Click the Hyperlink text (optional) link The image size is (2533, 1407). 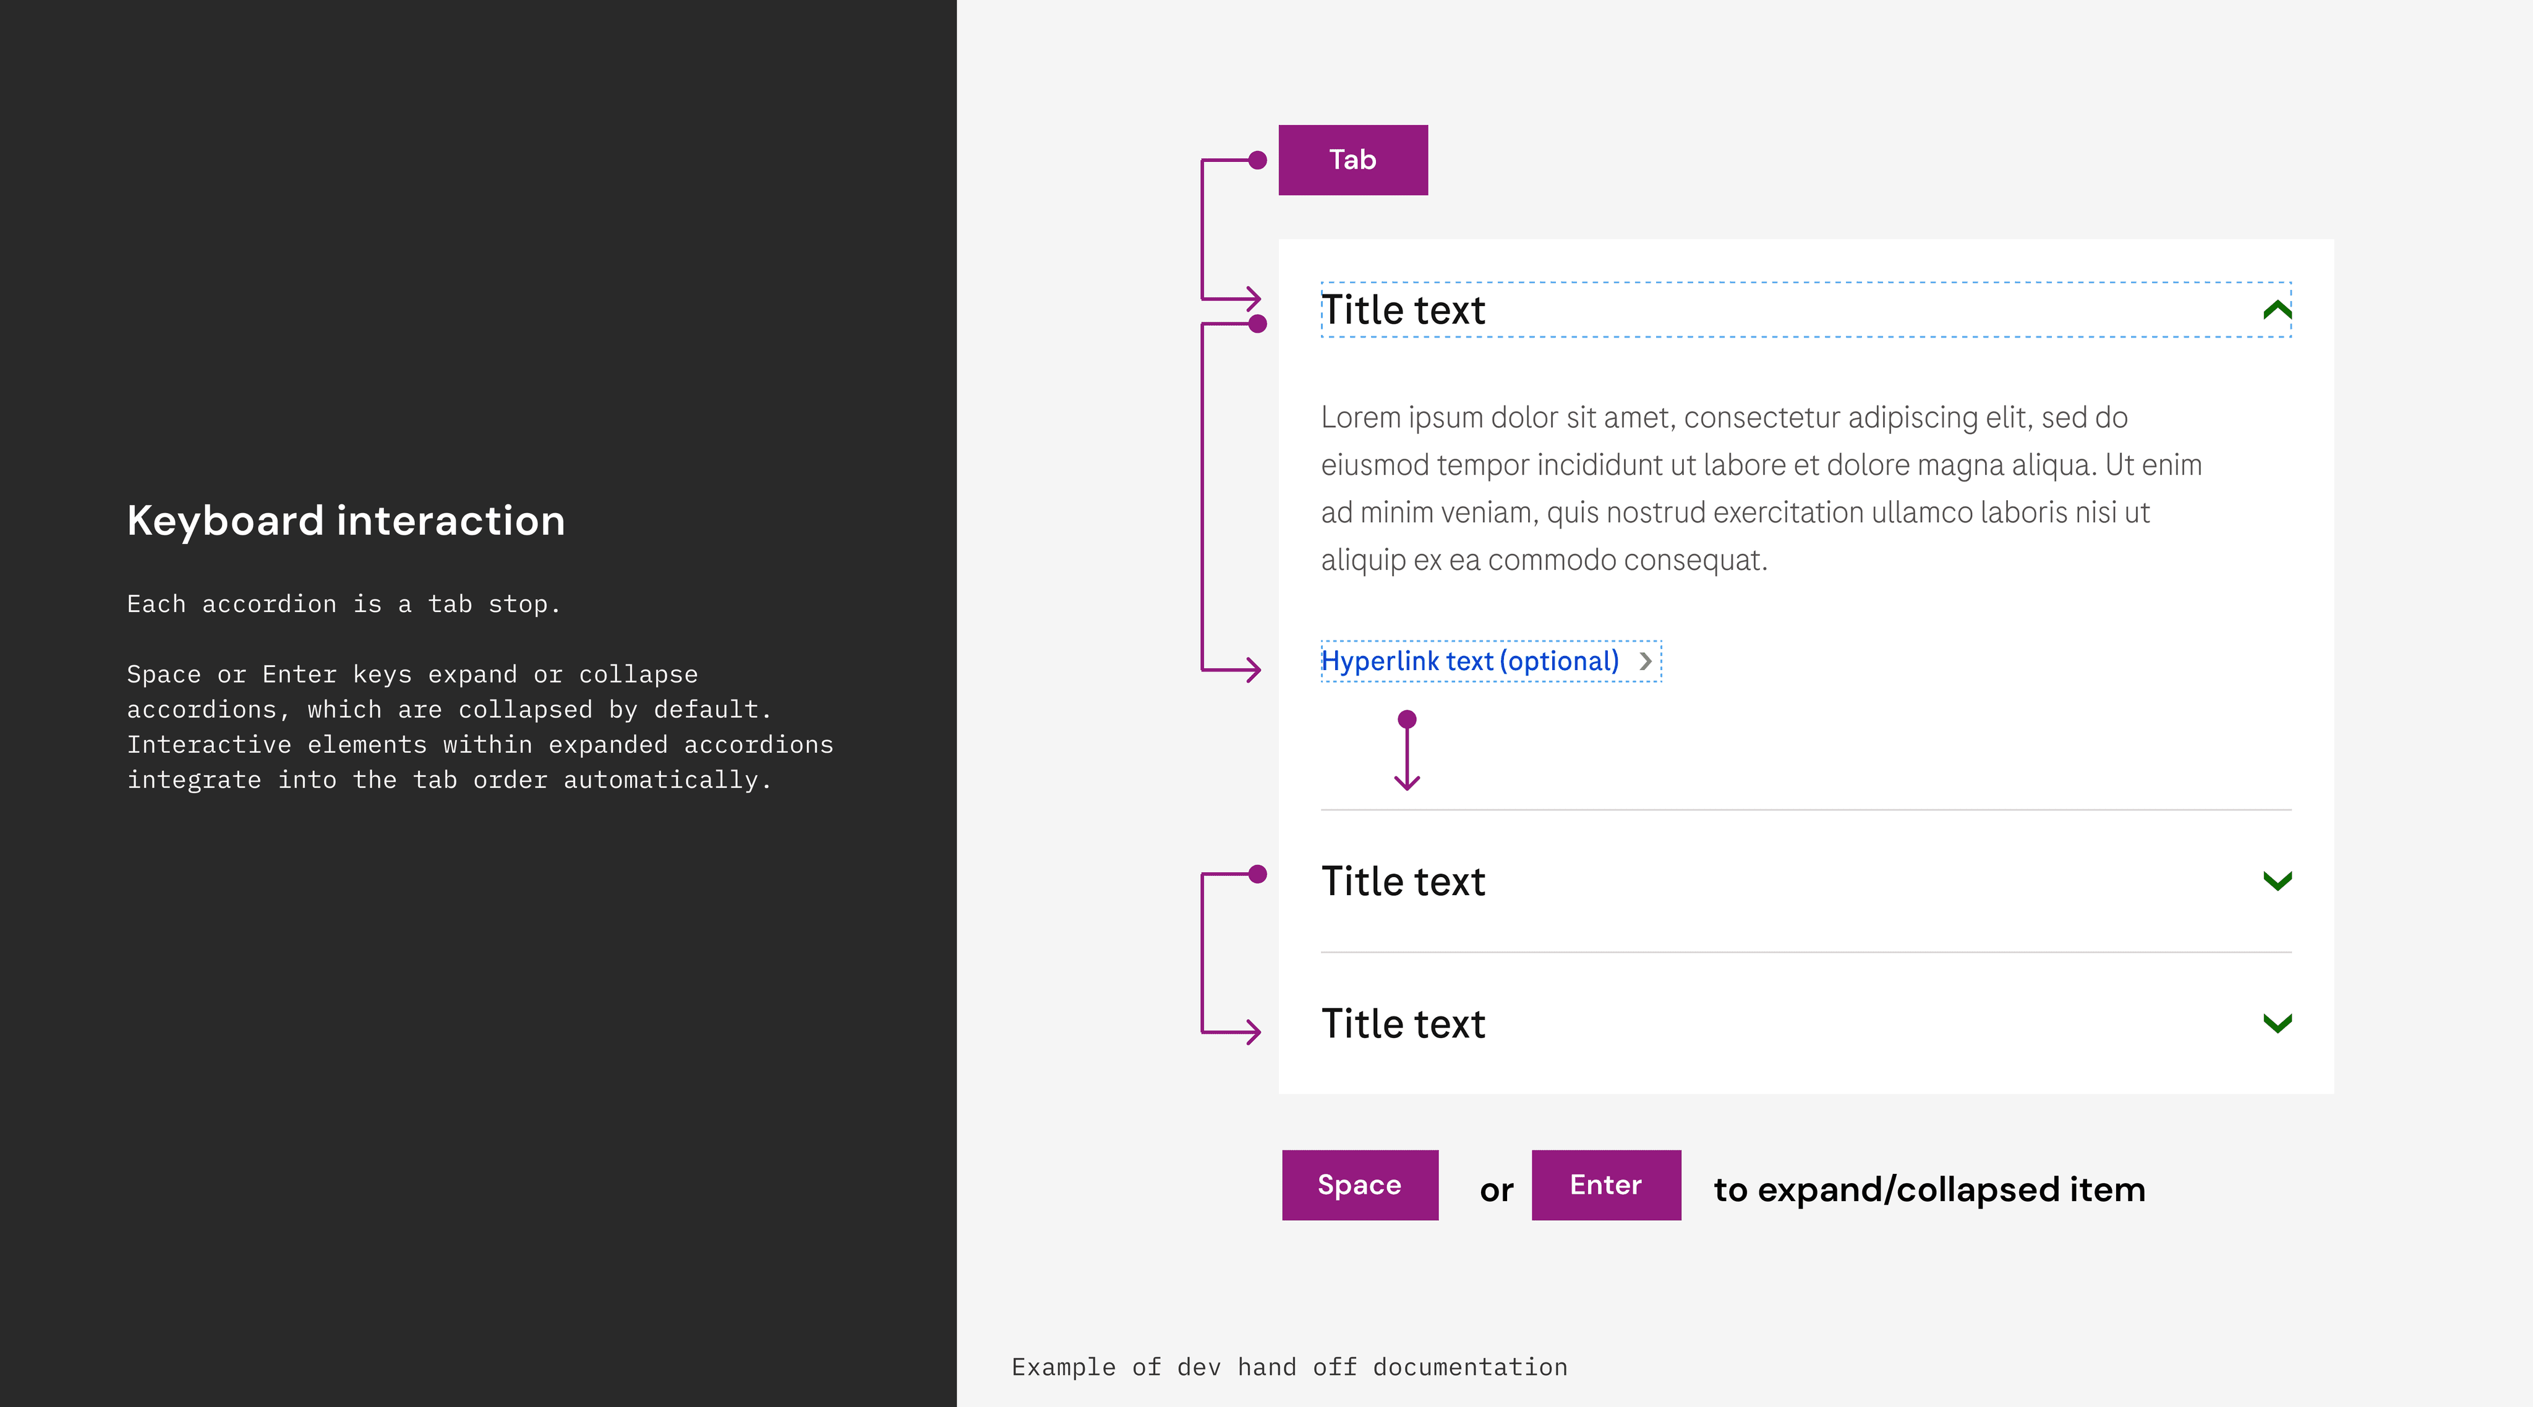pos(1469,661)
